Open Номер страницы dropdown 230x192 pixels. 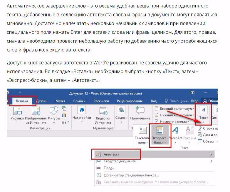click(x=175, y=121)
